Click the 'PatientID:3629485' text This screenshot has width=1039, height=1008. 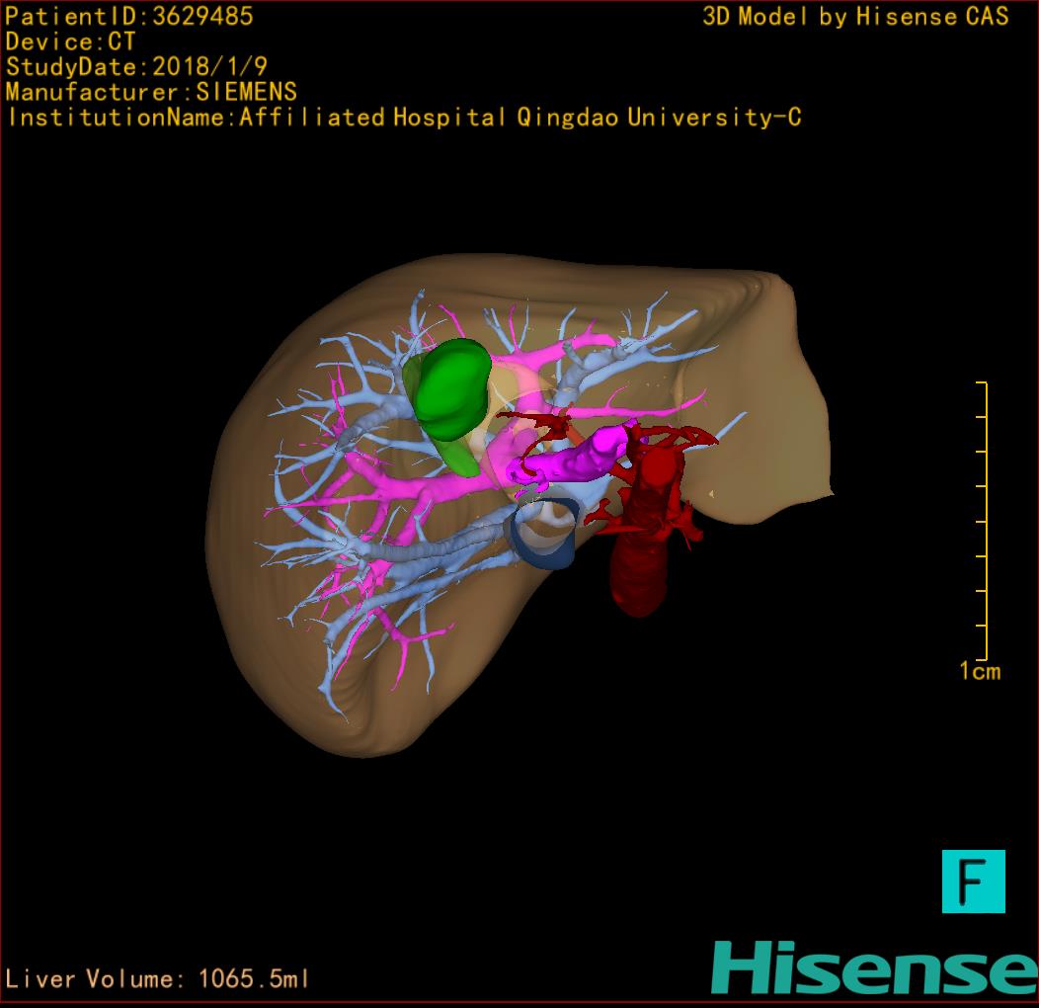(x=129, y=17)
